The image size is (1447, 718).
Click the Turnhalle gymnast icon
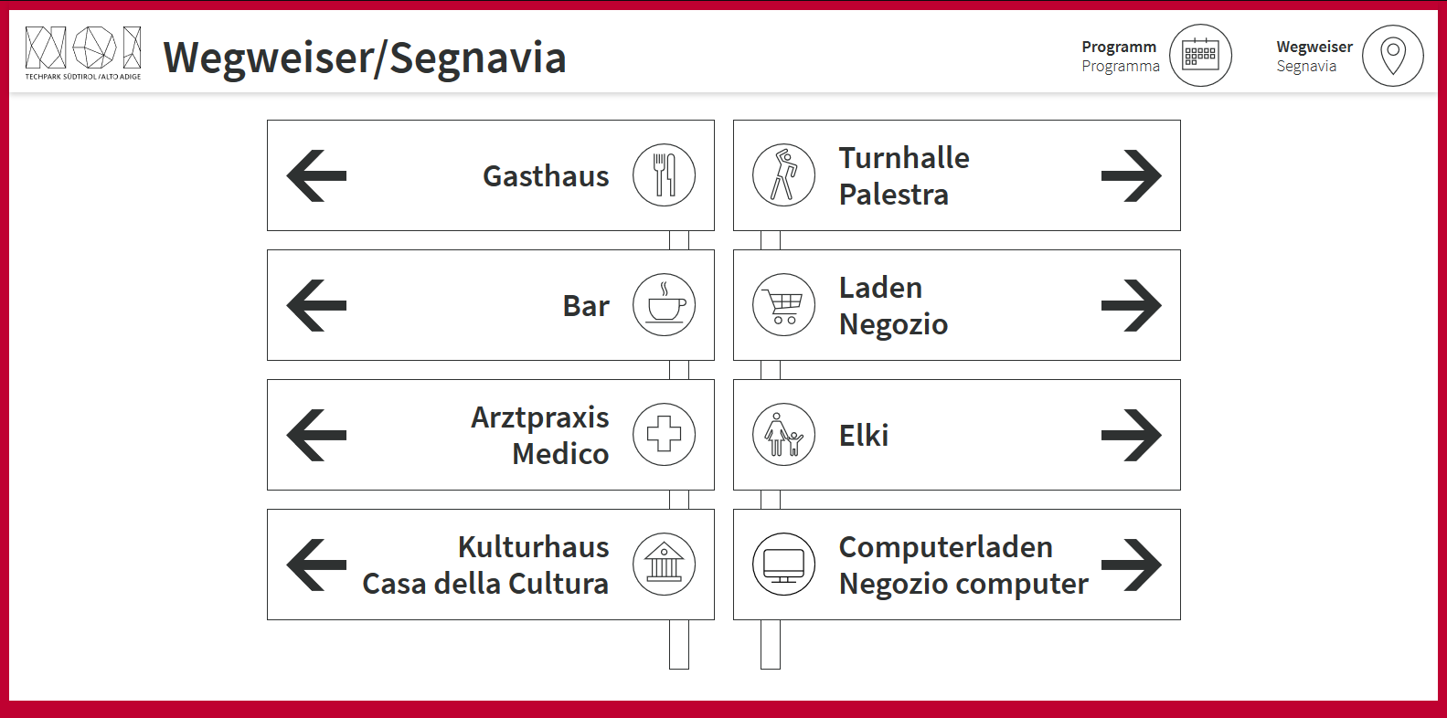pyautogui.click(x=783, y=175)
